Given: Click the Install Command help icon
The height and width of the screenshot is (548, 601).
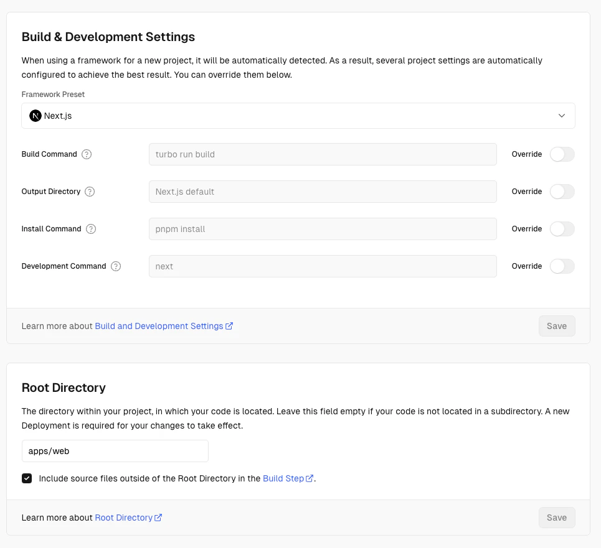Looking at the screenshot, I should (x=91, y=229).
